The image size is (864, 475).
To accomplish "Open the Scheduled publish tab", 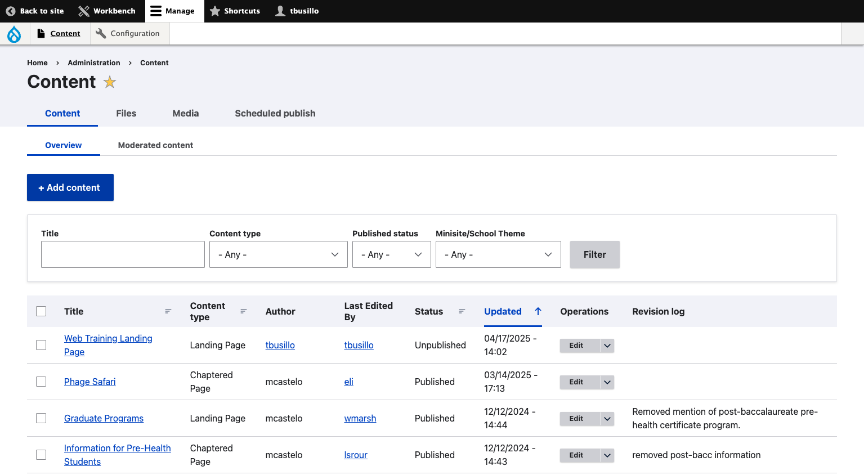I will click(275, 113).
